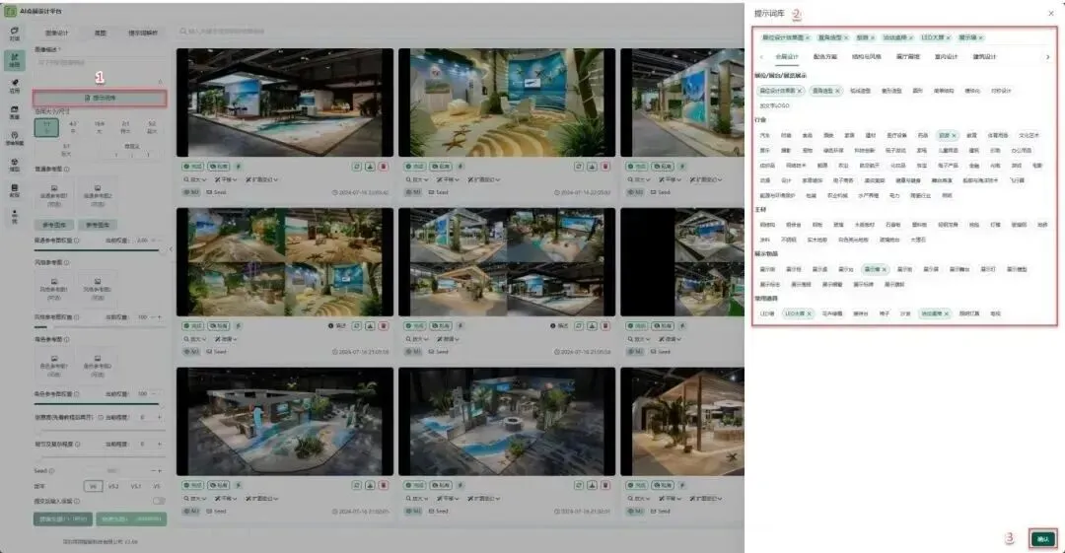This screenshot has height=553, width=1065.
Task: Open the gallery icon below the rocket in sidebar
Action: click(14, 112)
